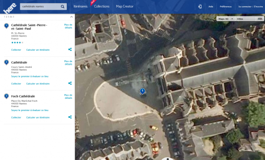This screenshot has height=160, width=265.
Task: Click the '1 à 3 de 3' results count
Action: 9,17
